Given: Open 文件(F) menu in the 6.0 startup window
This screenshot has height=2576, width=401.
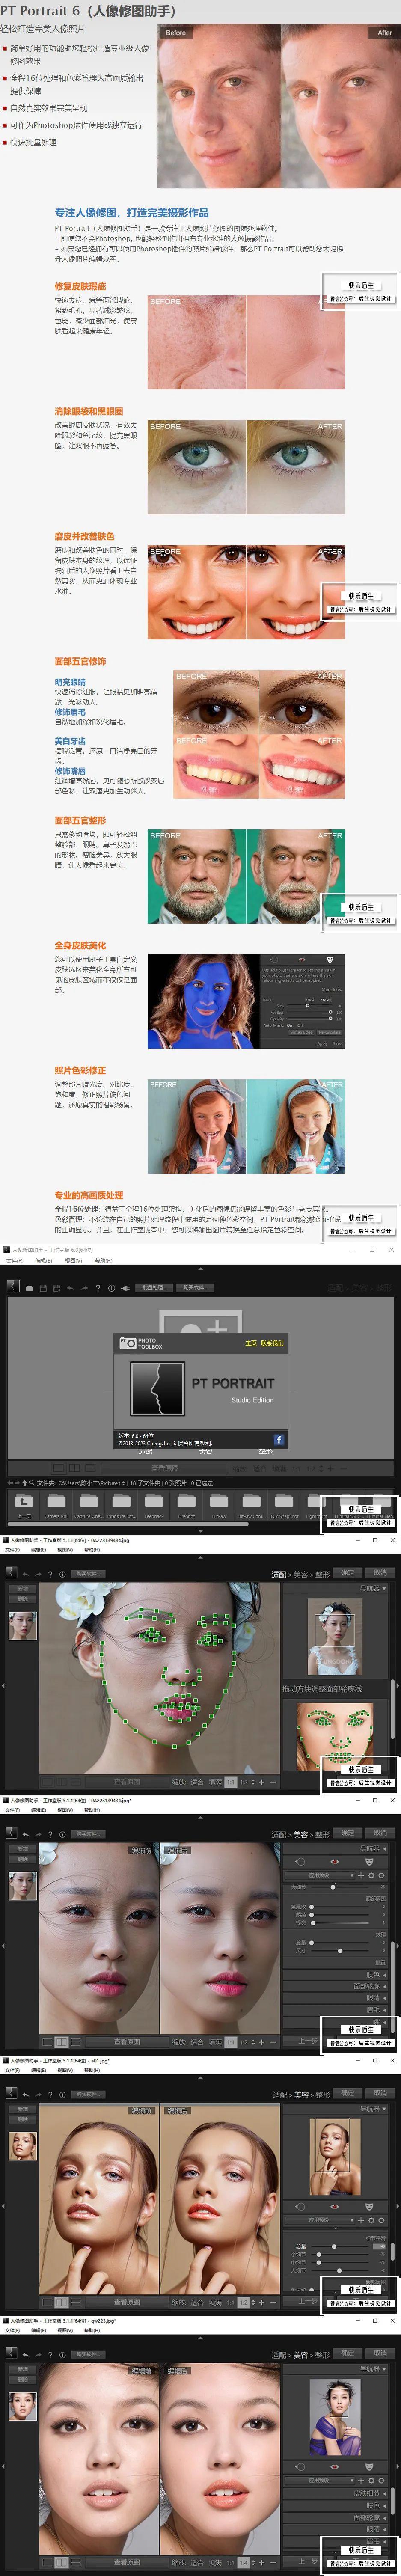Looking at the screenshot, I should [14, 1261].
